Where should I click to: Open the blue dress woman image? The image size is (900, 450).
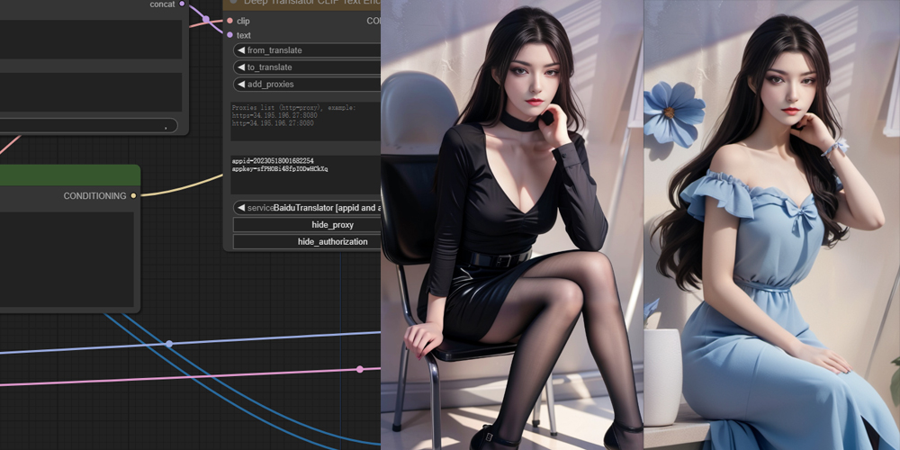pyautogui.click(x=772, y=225)
